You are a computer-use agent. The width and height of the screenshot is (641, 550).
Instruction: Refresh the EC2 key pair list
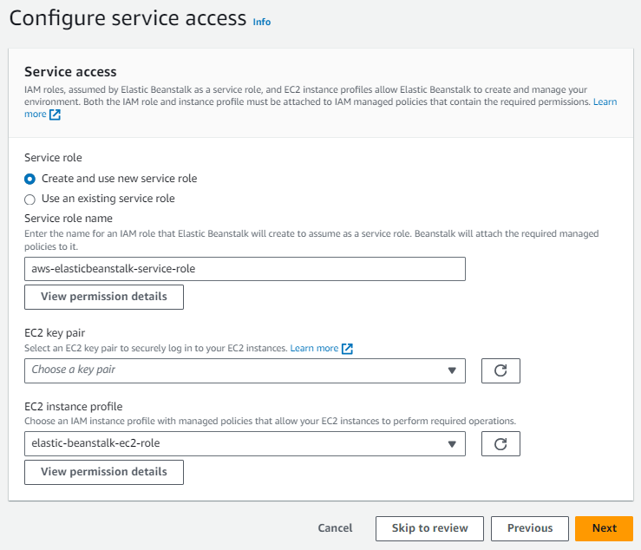pos(500,370)
